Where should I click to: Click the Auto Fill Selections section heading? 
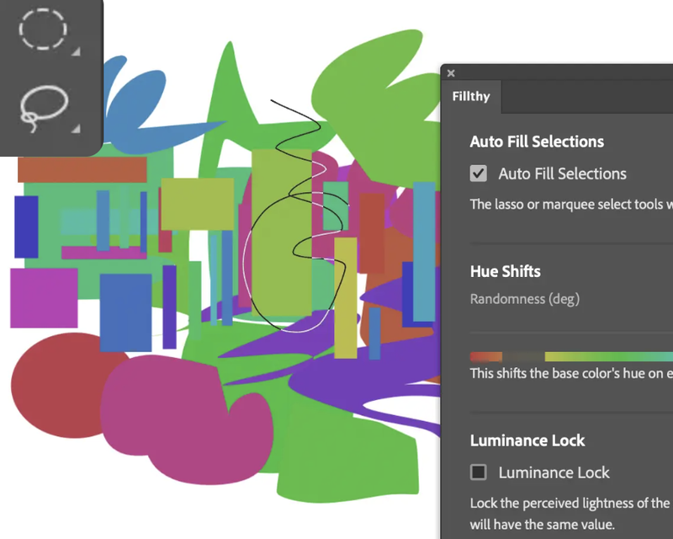537,141
